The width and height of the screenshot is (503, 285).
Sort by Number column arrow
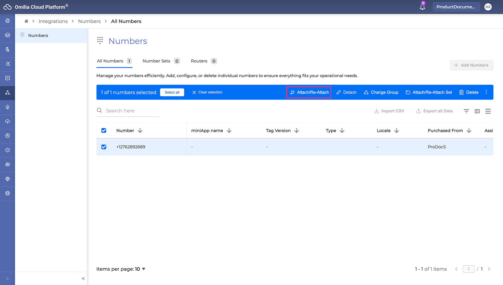[x=140, y=131]
